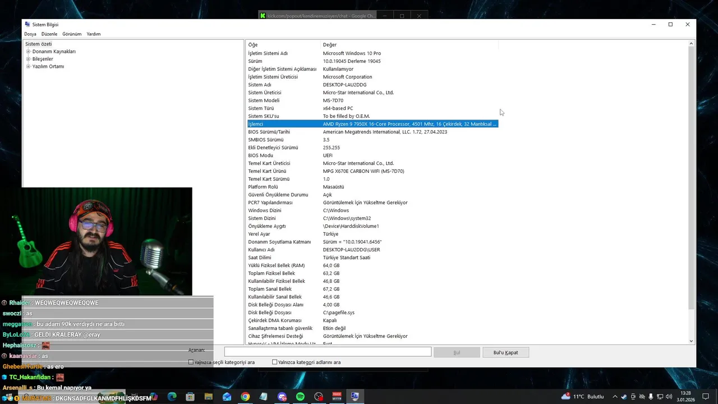The height and width of the screenshot is (404, 718).
Task: Open the clock showing 13:28
Action: click(x=686, y=397)
